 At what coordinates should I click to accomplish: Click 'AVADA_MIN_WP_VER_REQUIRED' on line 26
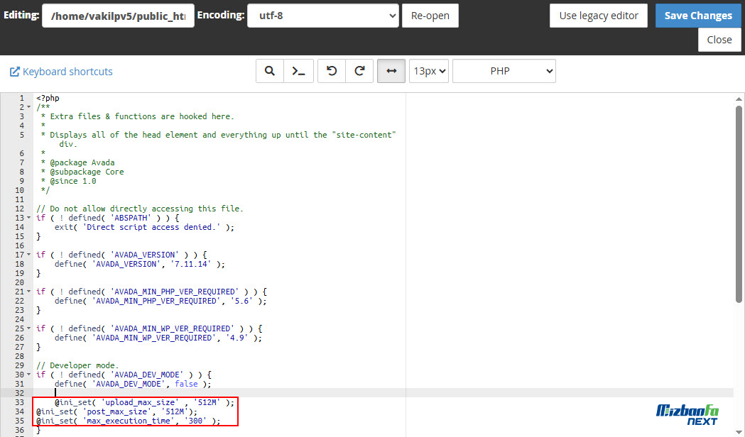(x=154, y=338)
